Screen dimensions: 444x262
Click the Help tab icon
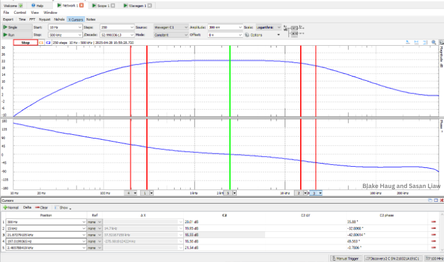point(33,6)
